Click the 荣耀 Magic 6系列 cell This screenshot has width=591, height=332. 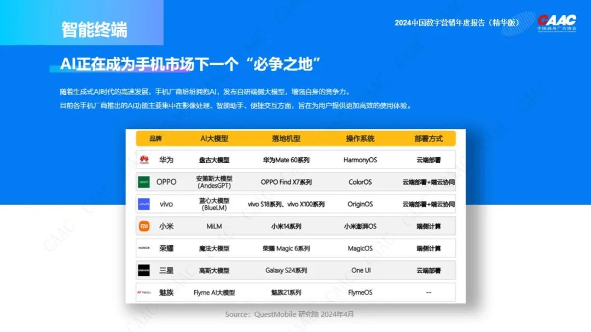[286, 248]
